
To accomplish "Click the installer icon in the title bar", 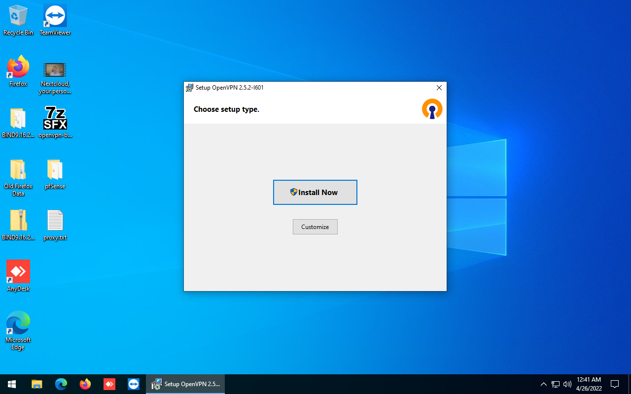I will (189, 87).
